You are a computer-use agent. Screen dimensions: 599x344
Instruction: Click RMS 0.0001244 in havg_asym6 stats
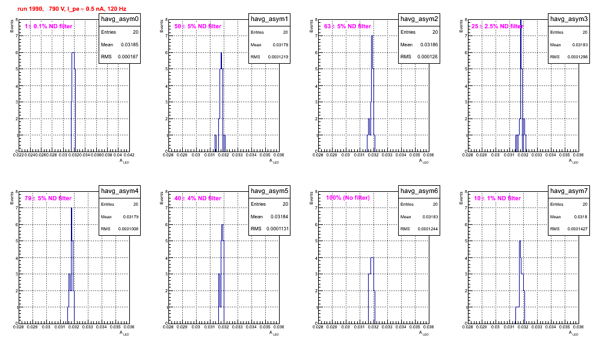click(419, 229)
